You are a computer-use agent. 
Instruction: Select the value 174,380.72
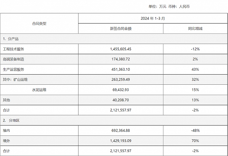tap(121, 59)
